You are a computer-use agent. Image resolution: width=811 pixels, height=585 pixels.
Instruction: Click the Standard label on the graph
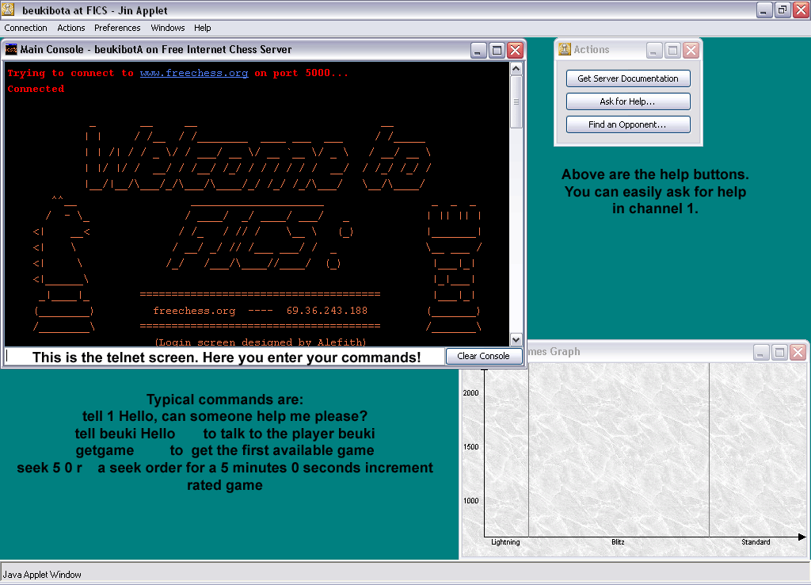(756, 542)
